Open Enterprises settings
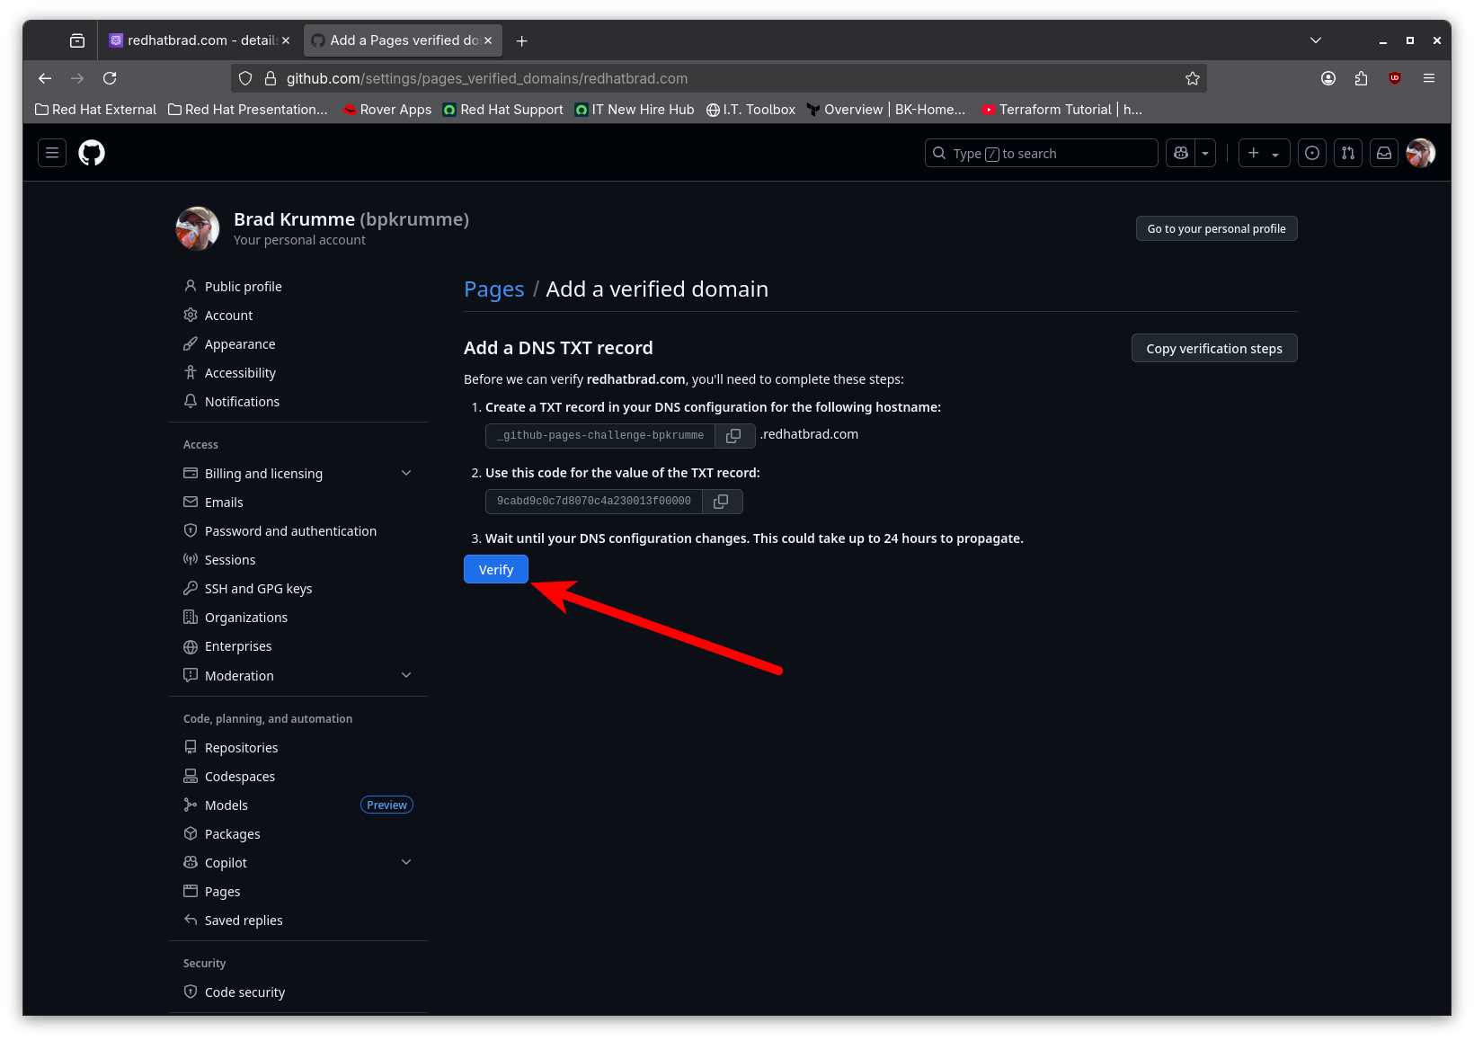This screenshot has width=1474, height=1041. coord(298,645)
